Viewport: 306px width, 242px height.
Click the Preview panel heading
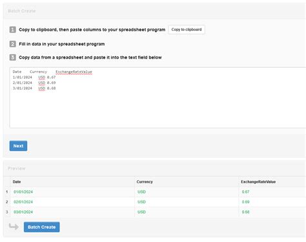[x=17, y=168]
